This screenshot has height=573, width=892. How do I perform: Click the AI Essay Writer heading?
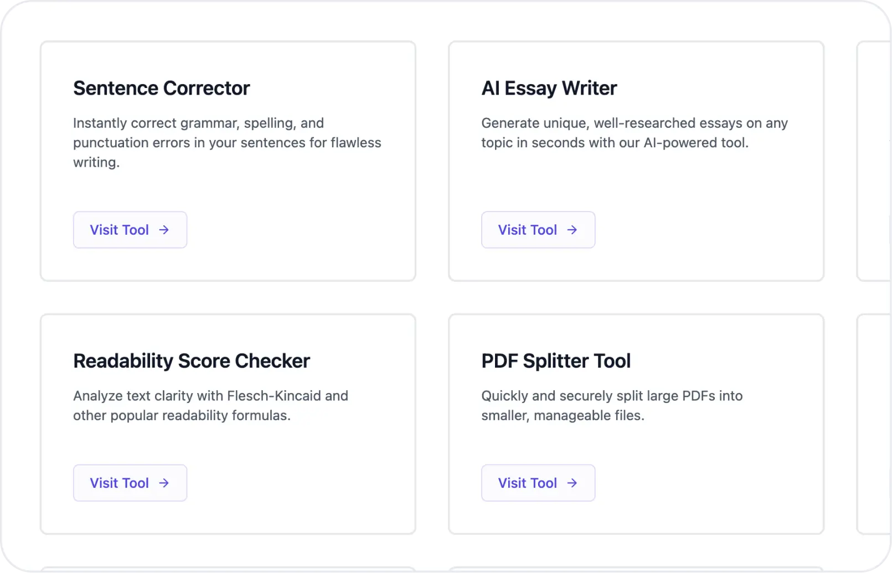point(549,87)
